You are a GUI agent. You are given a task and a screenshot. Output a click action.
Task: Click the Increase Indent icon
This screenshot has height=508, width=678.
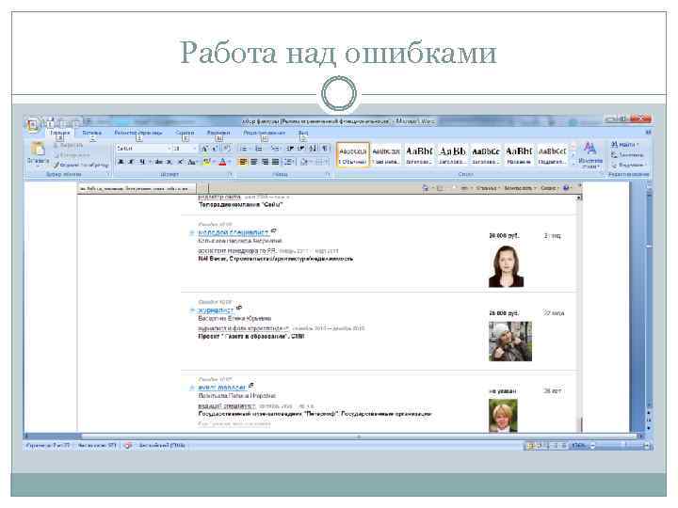(301, 149)
